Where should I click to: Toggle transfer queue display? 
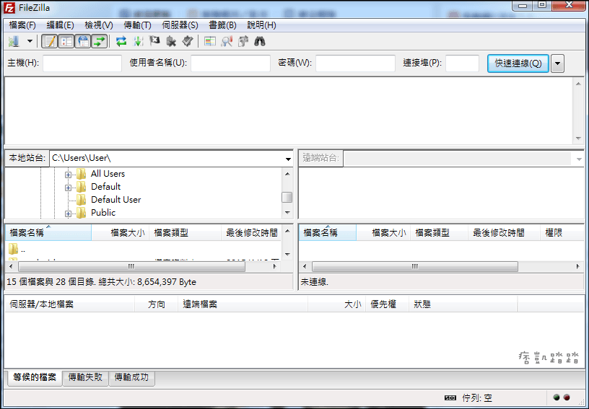click(x=99, y=41)
